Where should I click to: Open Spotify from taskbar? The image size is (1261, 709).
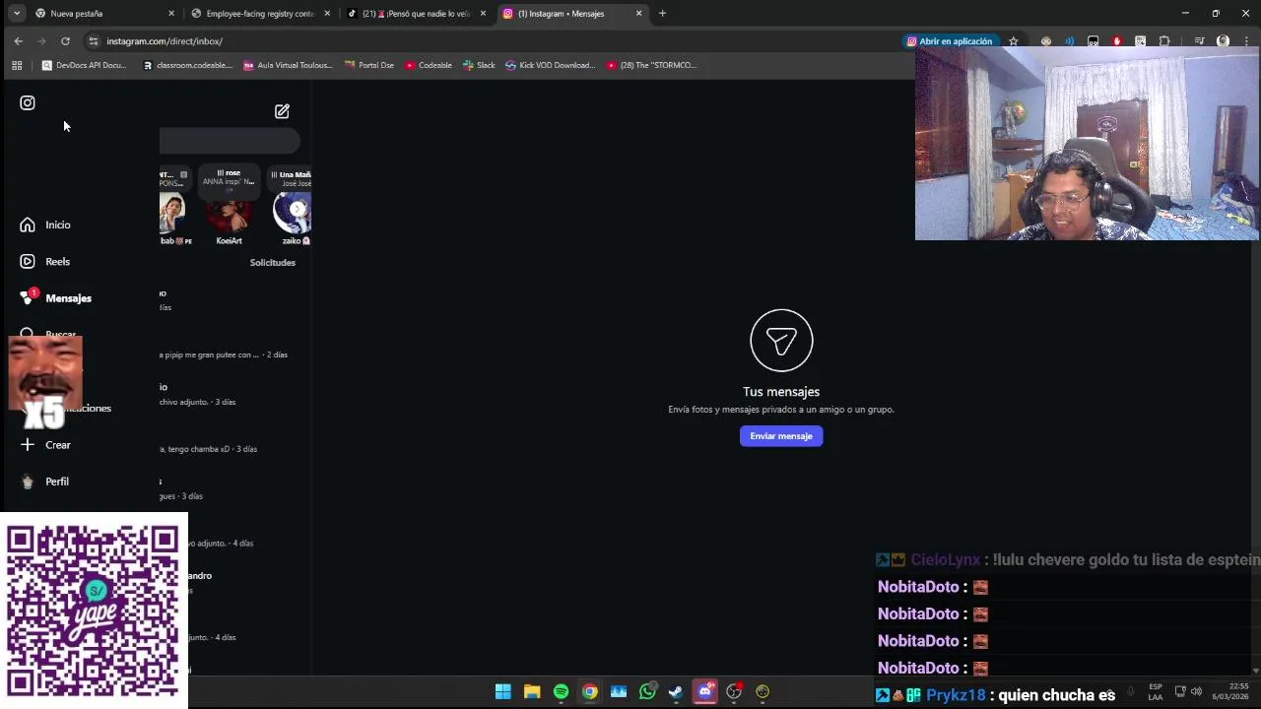[561, 692]
